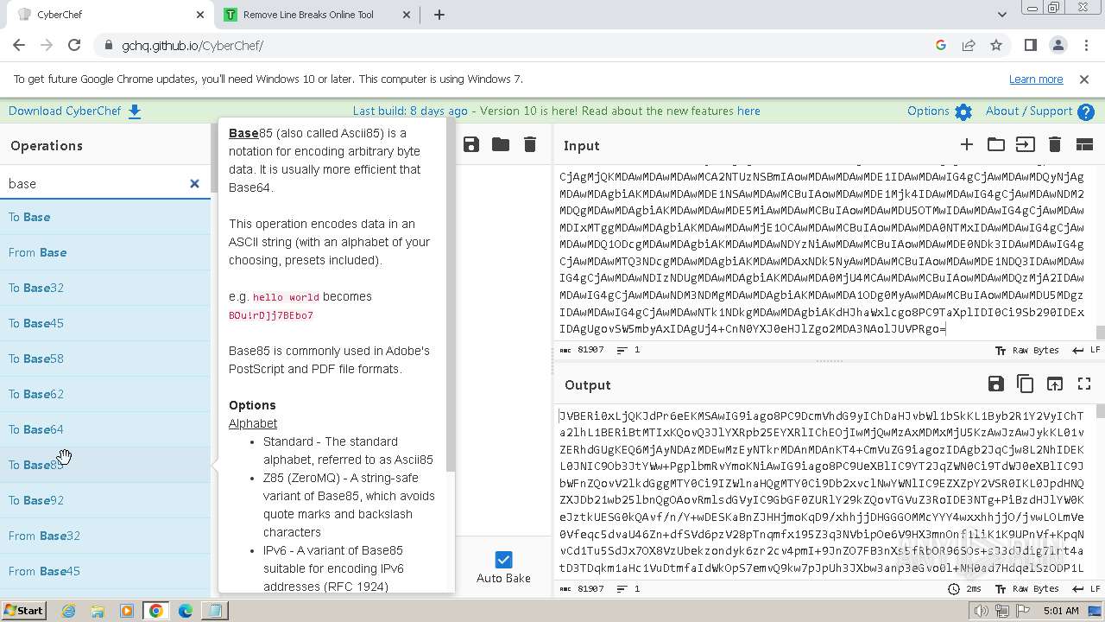1105x622 pixels.
Task: Open file as input icon
Action: point(1026,144)
